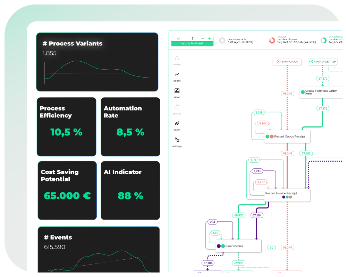Open the all filter dropdown
The width and height of the screenshot is (347, 277).
pos(178,38)
